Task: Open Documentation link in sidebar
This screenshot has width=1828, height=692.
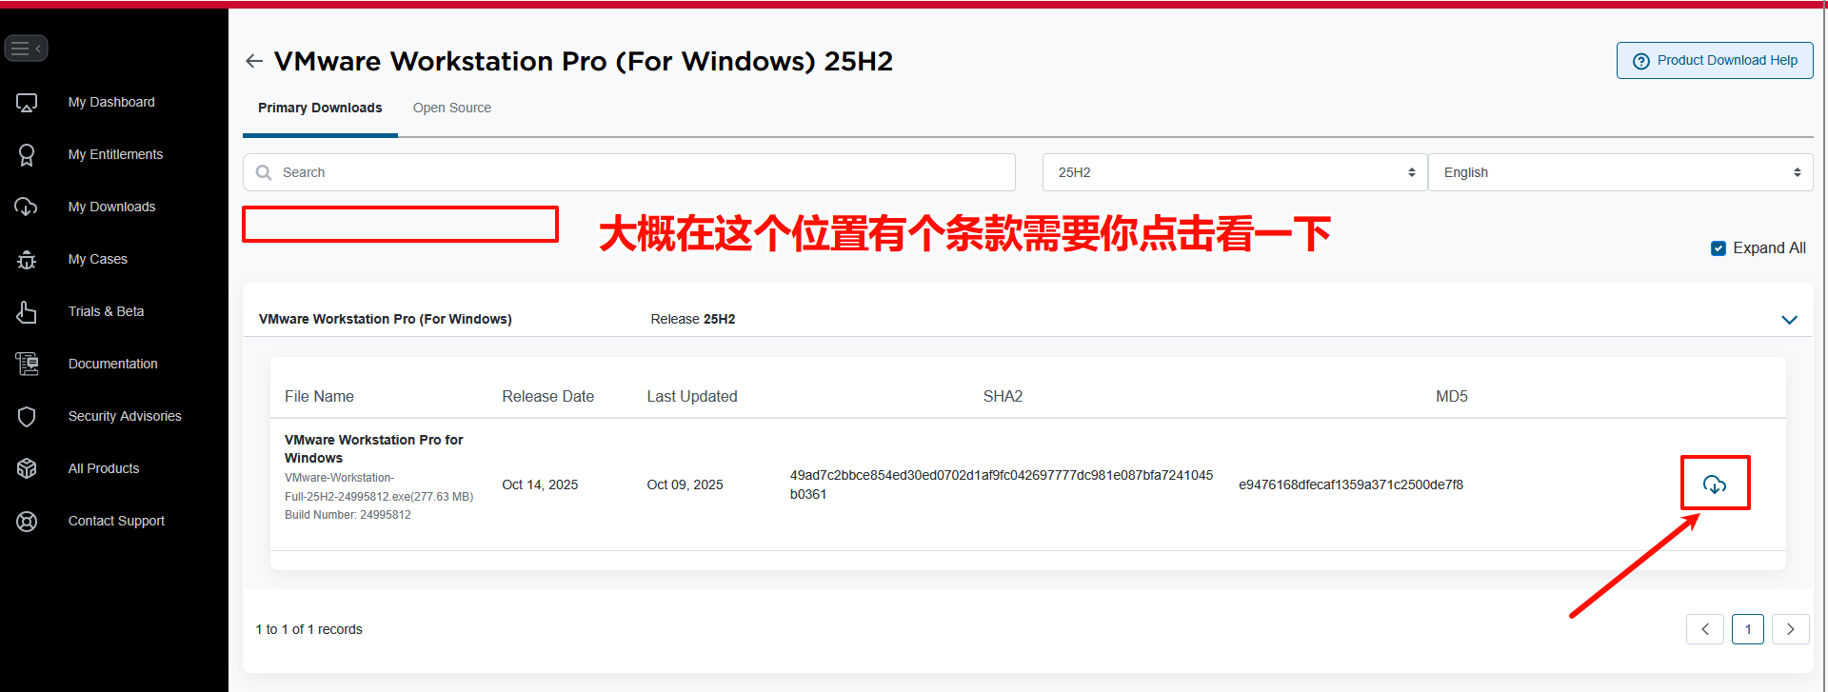Action: click(x=112, y=364)
